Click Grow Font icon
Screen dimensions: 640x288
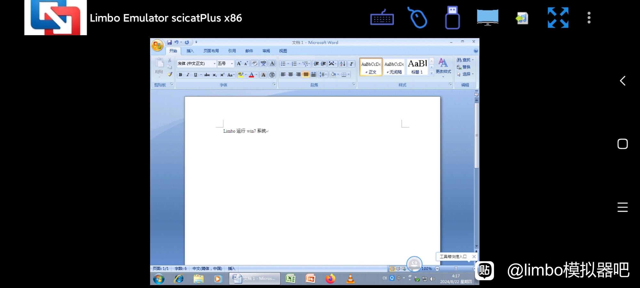(239, 63)
